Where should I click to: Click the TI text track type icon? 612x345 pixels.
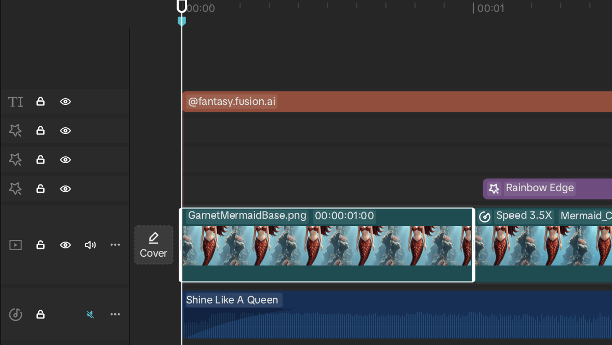coord(15,101)
